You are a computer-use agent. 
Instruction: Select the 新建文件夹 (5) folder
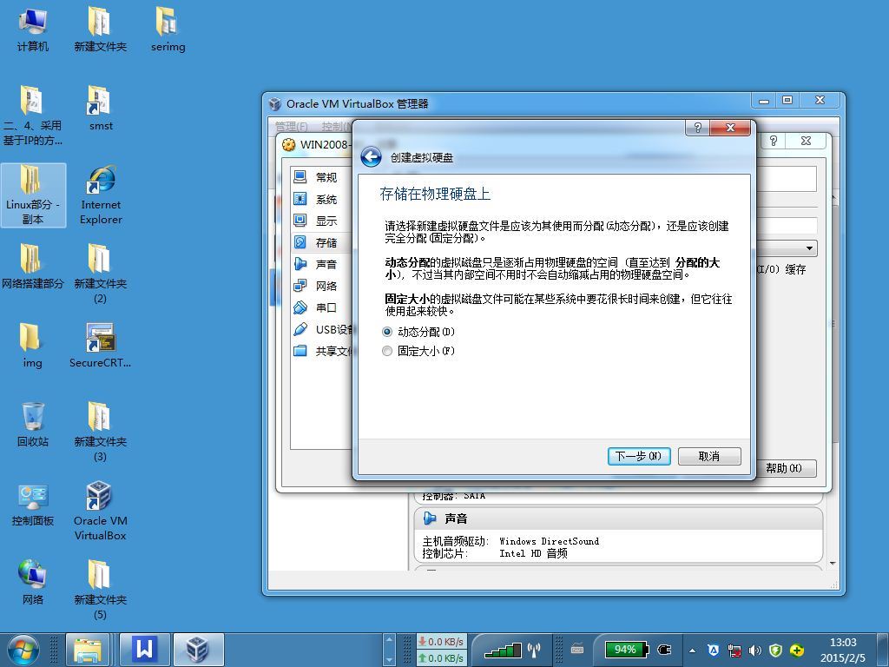(101, 590)
